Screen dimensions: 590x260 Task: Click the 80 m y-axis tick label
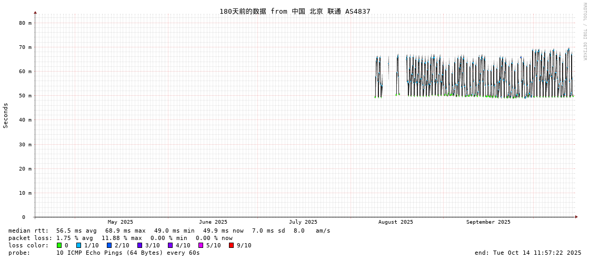pyautogui.click(x=26, y=23)
